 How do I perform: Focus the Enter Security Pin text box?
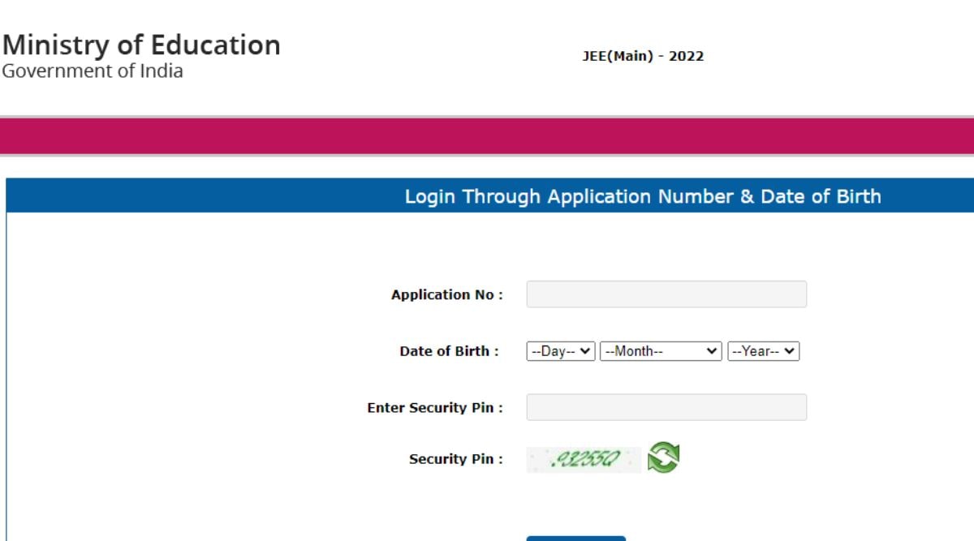tap(666, 407)
